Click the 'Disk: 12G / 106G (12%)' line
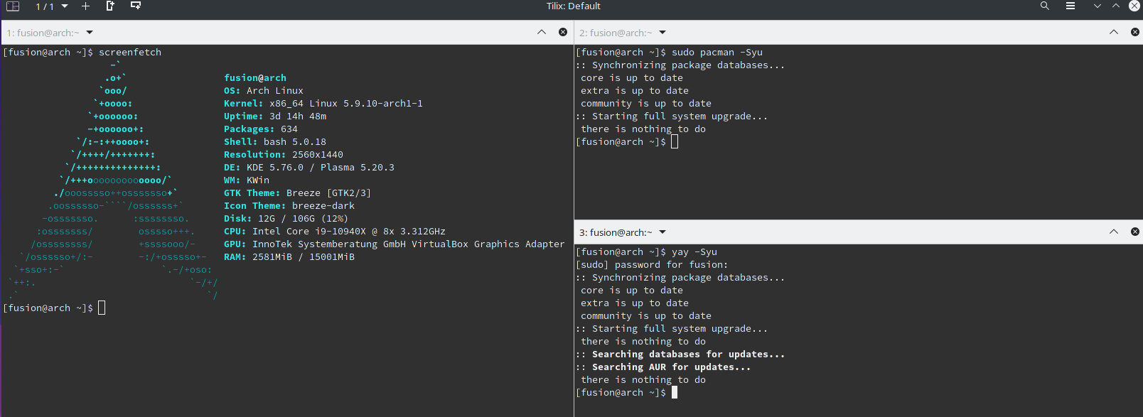Image resolution: width=1143 pixels, height=417 pixels. pyautogui.click(x=286, y=219)
